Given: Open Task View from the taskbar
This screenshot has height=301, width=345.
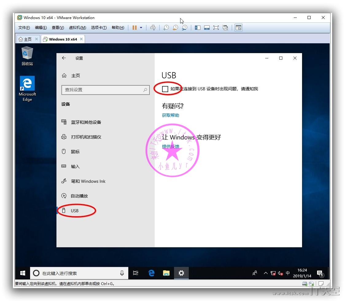Looking at the screenshot, I should [x=136, y=273].
